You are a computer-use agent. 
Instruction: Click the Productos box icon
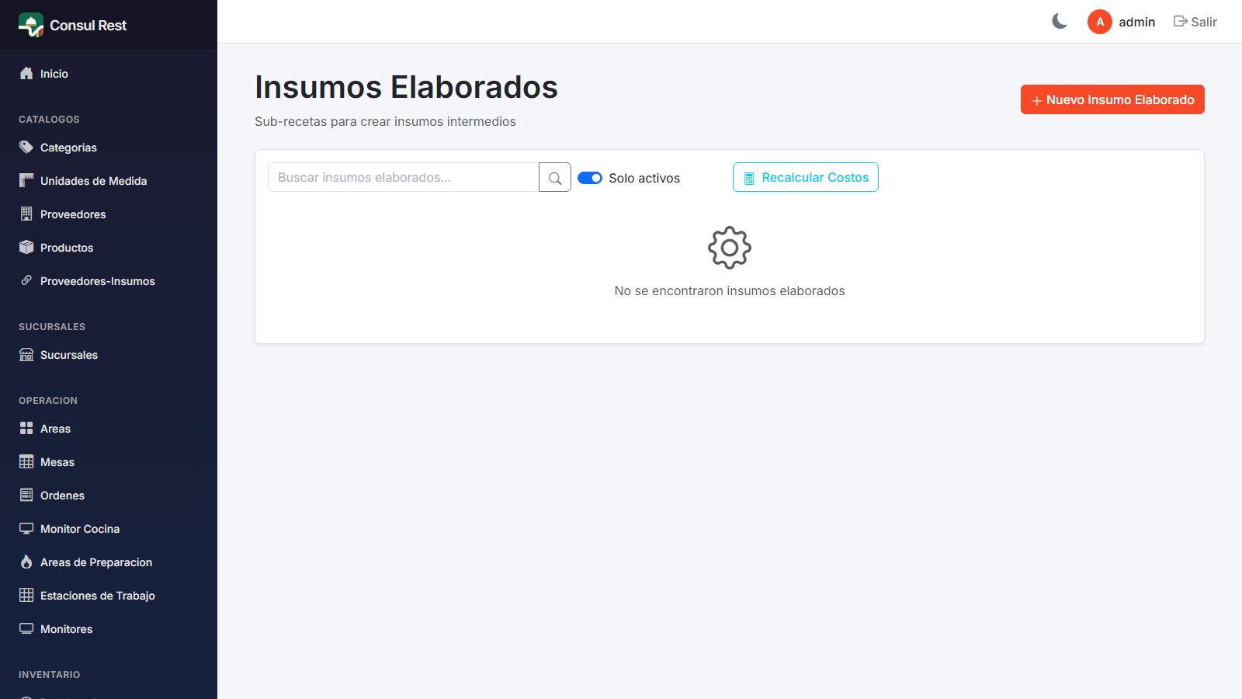26,247
